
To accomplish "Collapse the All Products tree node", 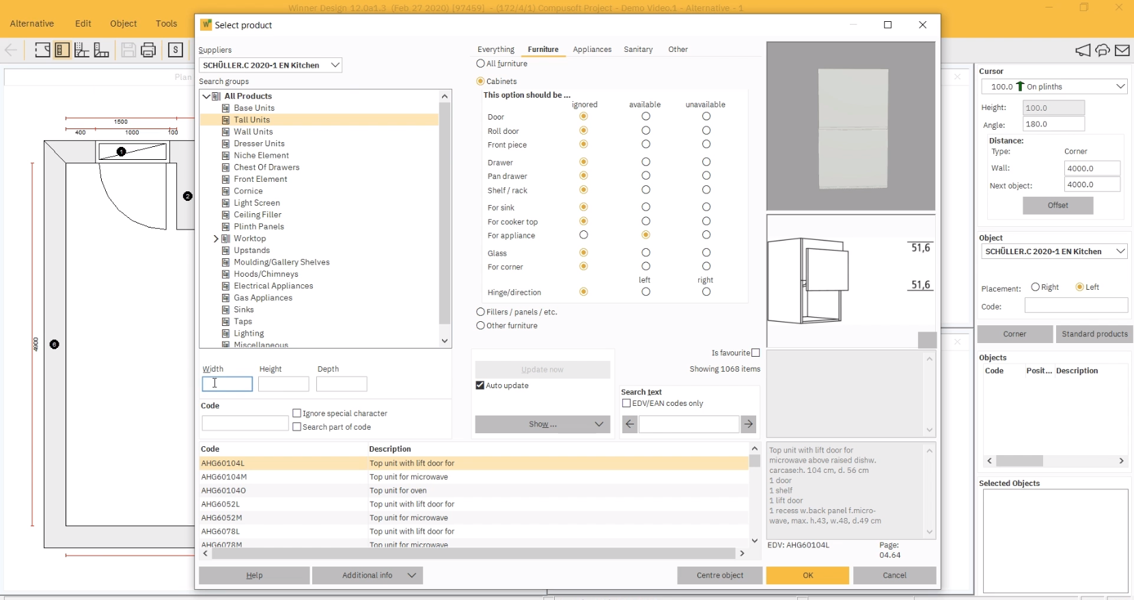I will click(x=206, y=96).
